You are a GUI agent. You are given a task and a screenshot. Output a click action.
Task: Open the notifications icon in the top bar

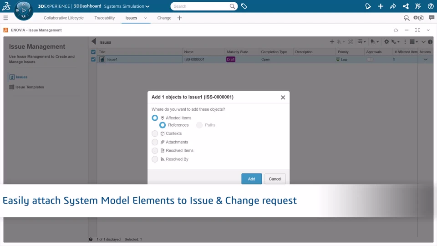(368, 6)
